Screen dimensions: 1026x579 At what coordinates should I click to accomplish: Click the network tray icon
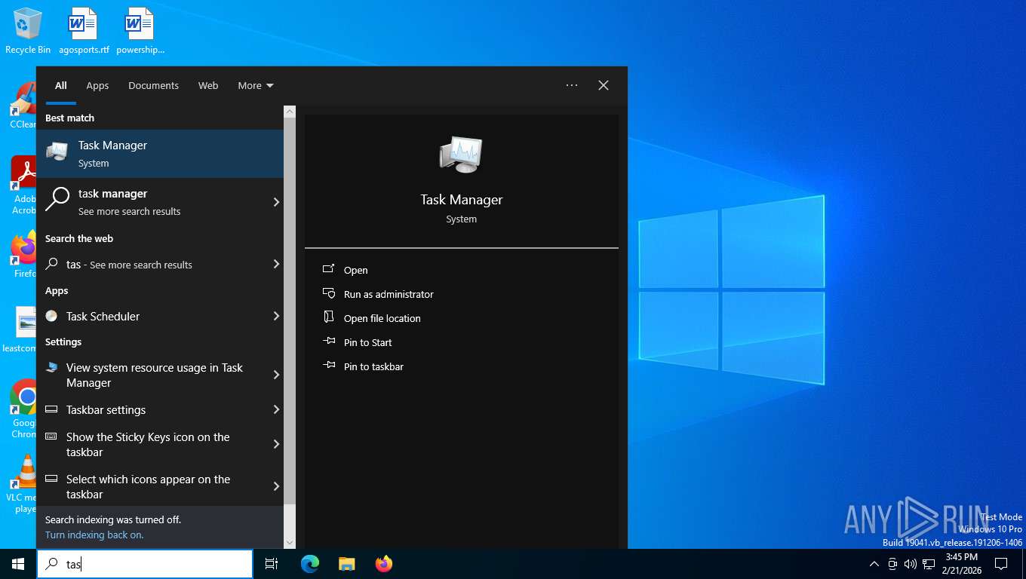tap(929, 564)
